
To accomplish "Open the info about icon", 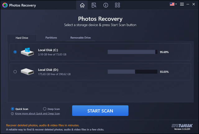I will (x=105, y=5).
